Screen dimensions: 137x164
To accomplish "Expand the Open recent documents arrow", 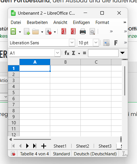I will tap(42, 32).
